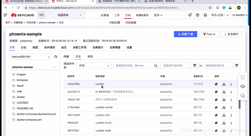Open the commit ed0a799d link
Image resolution: width=251 pixels, height=136 pixels.
point(73,84)
